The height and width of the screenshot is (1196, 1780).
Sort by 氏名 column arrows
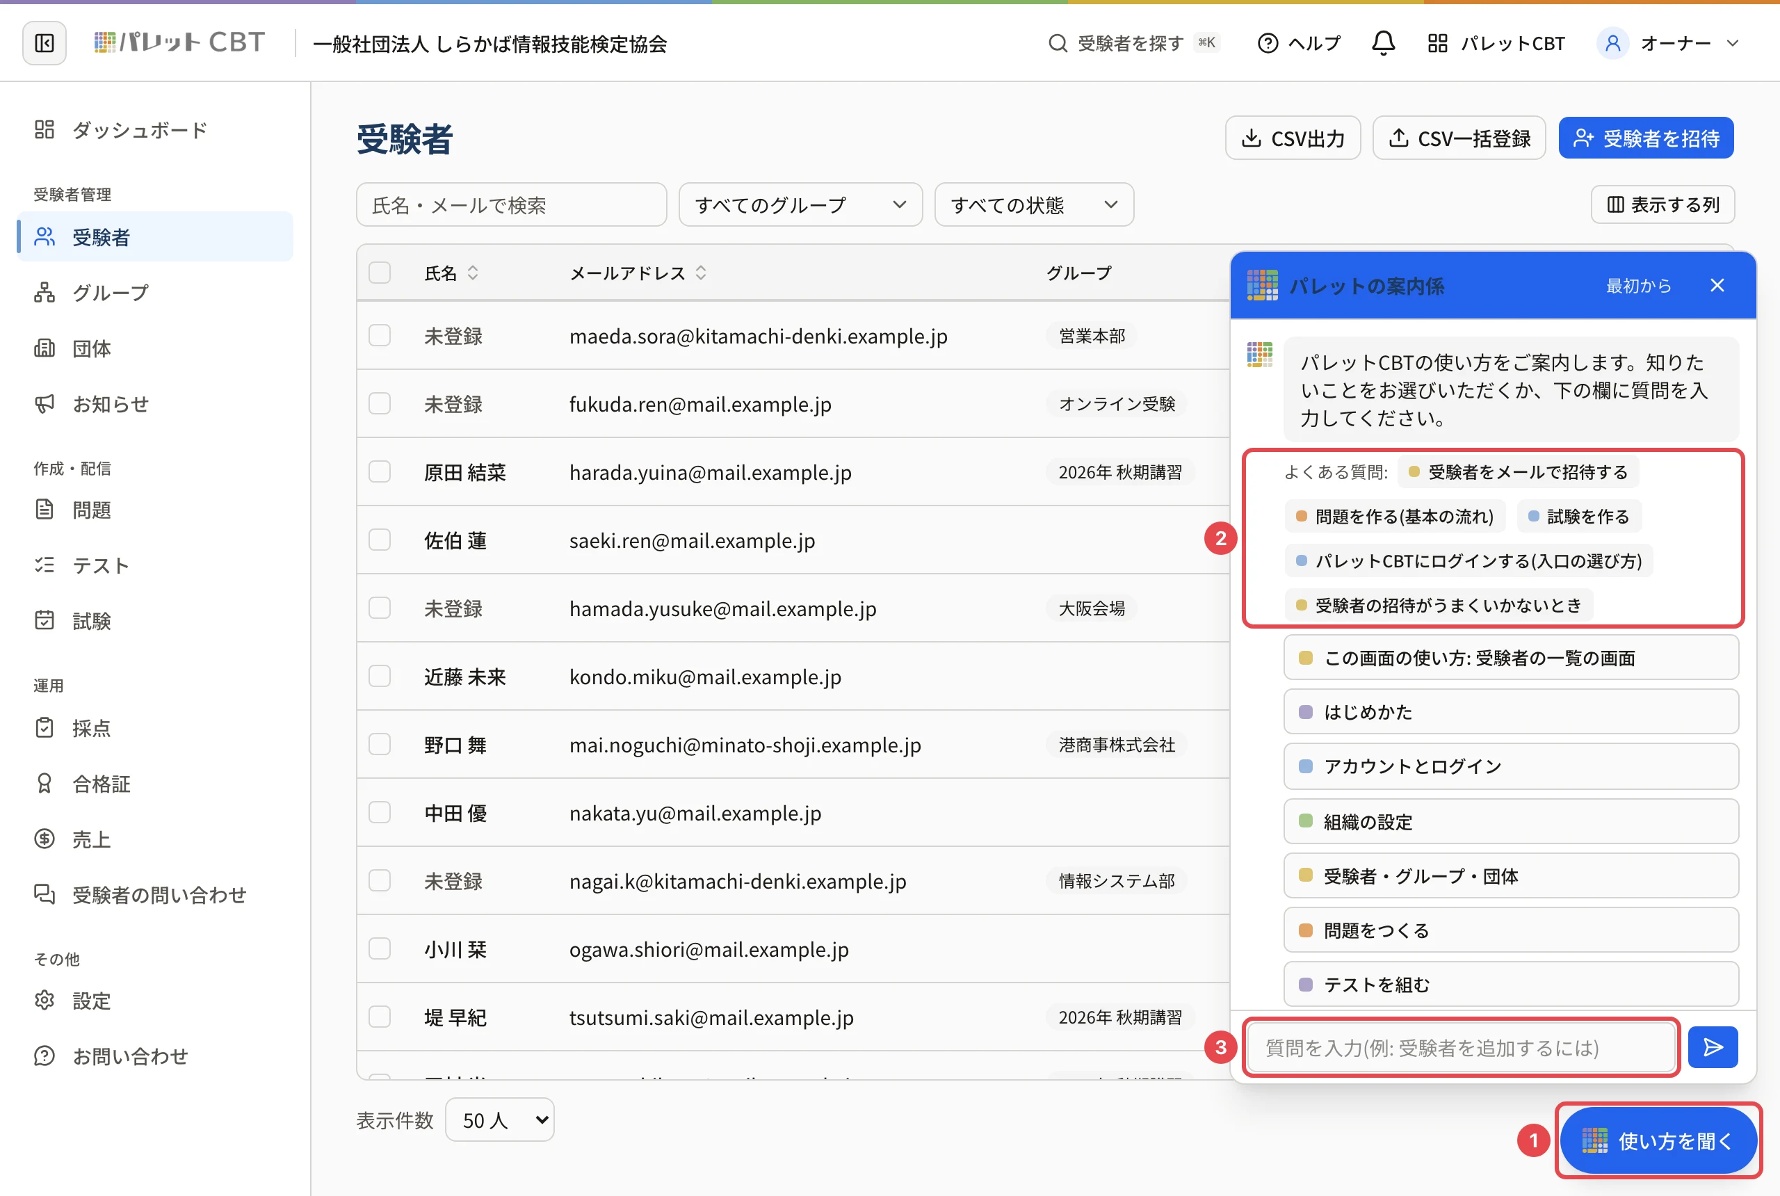[x=473, y=273]
